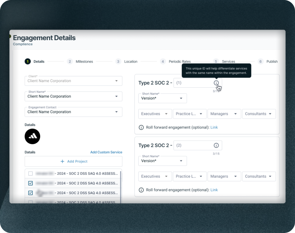Click the plus icon on Add Project
The width and height of the screenshot is (295, 233).
[62, 161]
